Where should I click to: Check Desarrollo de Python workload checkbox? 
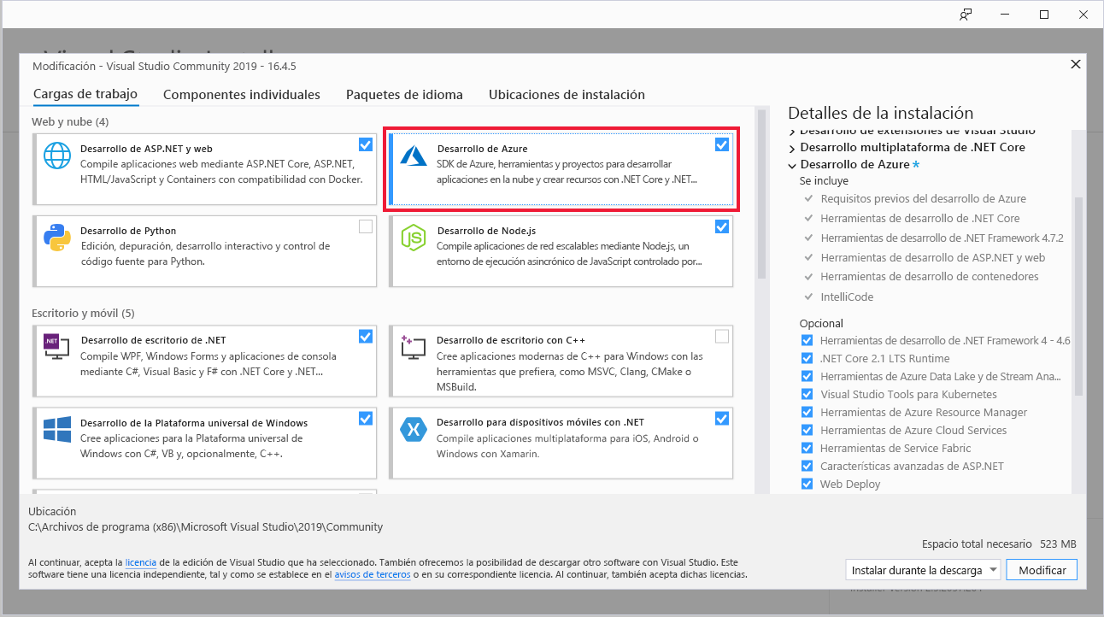[x=366, y=226]
